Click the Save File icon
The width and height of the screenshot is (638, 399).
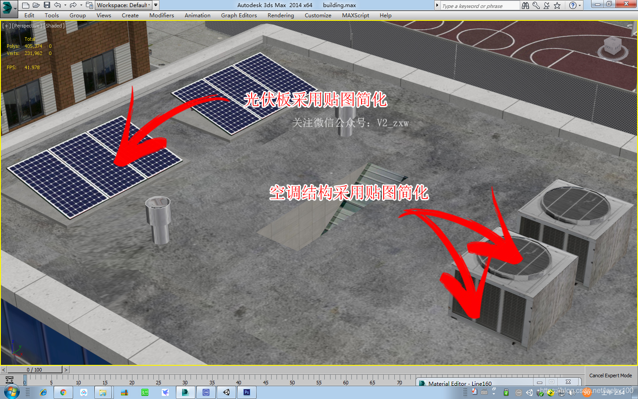click(47, 5)
